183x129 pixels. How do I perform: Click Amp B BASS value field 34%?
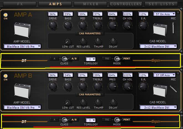pyautogui.click(x=68, y=75)
